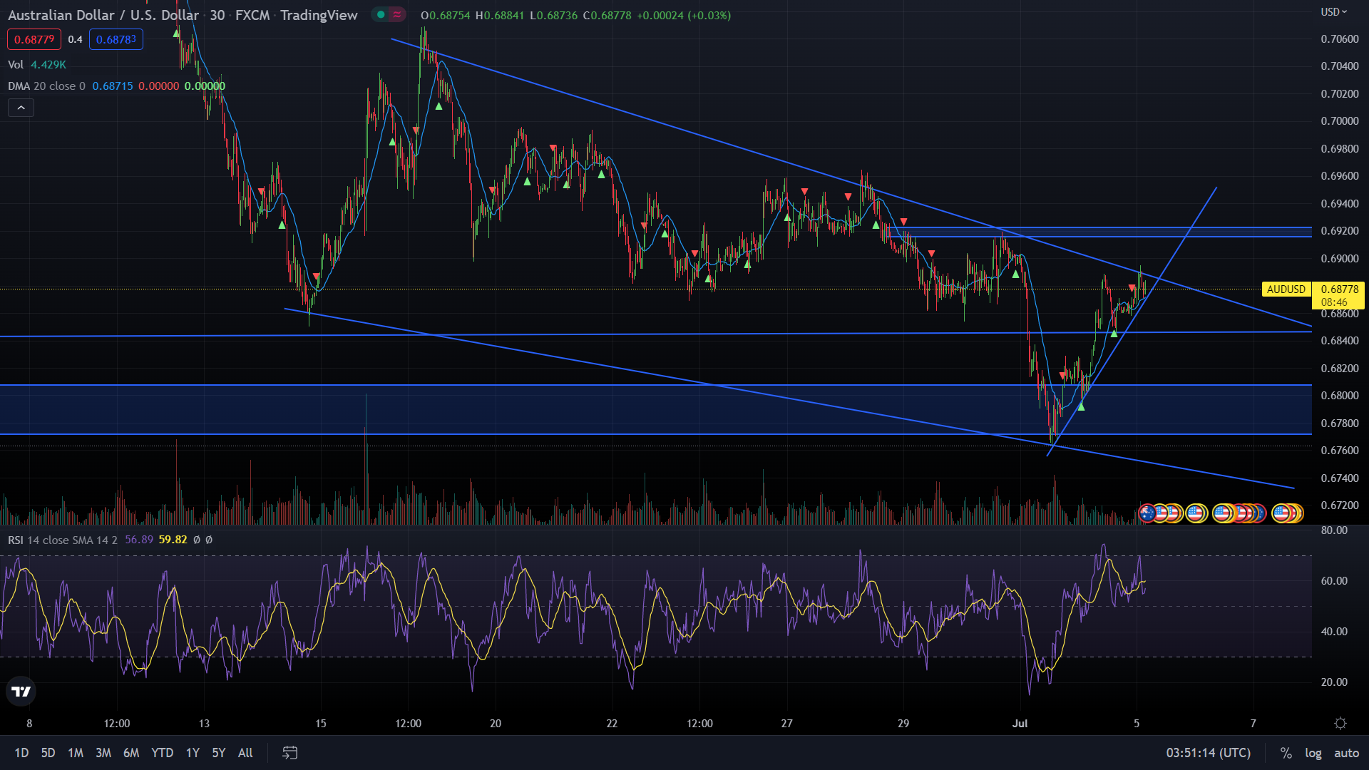Click the DMA value 0.68715
Viewport: 1369px width, 770px height.
[113, 86]
